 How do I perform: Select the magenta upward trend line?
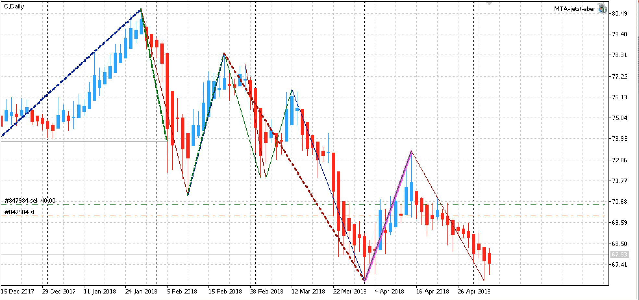point(388,216)
